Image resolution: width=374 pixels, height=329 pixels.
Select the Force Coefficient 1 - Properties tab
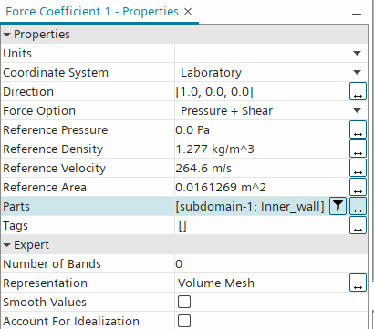[92, 12]
